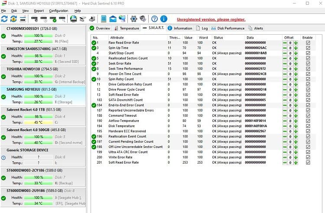Select the SATA Downshift Count attribute
Screen dimensions: 325x213
pyautogui.click(x=203, y=100)
